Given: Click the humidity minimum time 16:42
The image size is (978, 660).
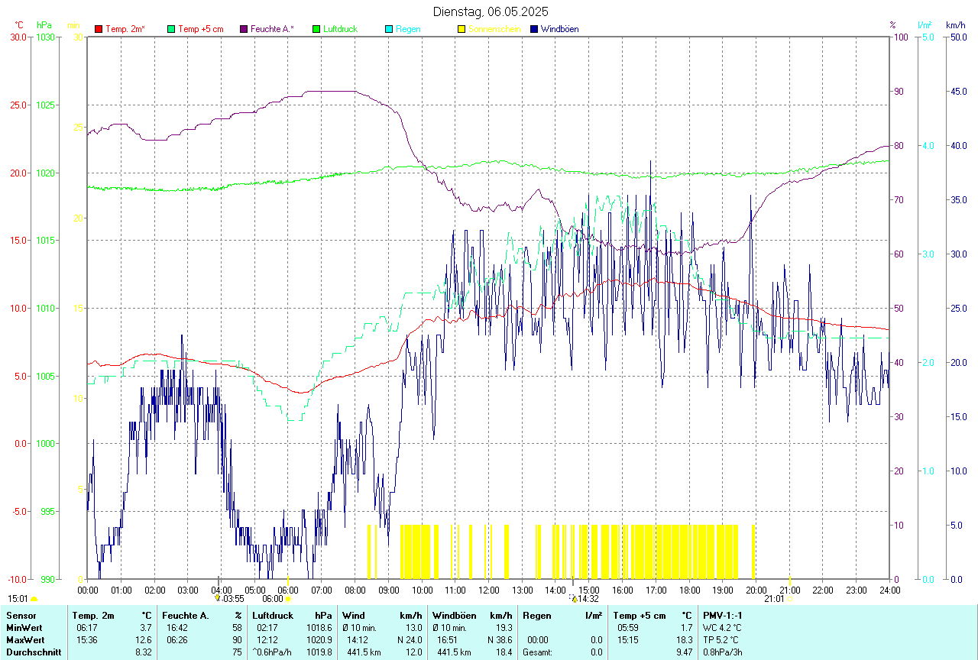Looking at the screenshot, I should click(176, 628).
